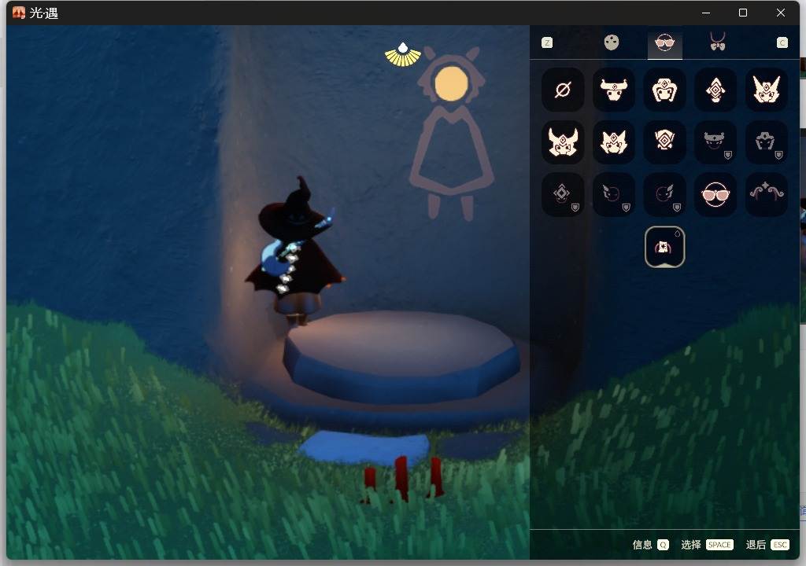Select the locked diamond-over-face accessory

563,194
